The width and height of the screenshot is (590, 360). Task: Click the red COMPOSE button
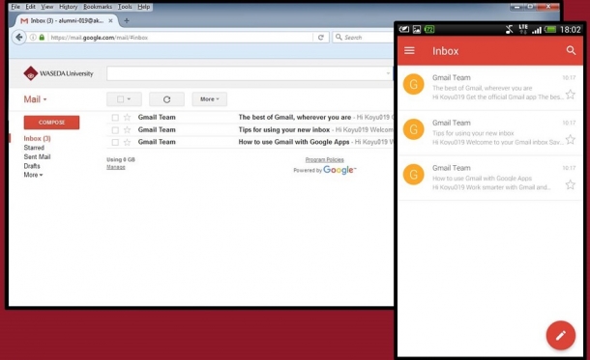(51, 123)
